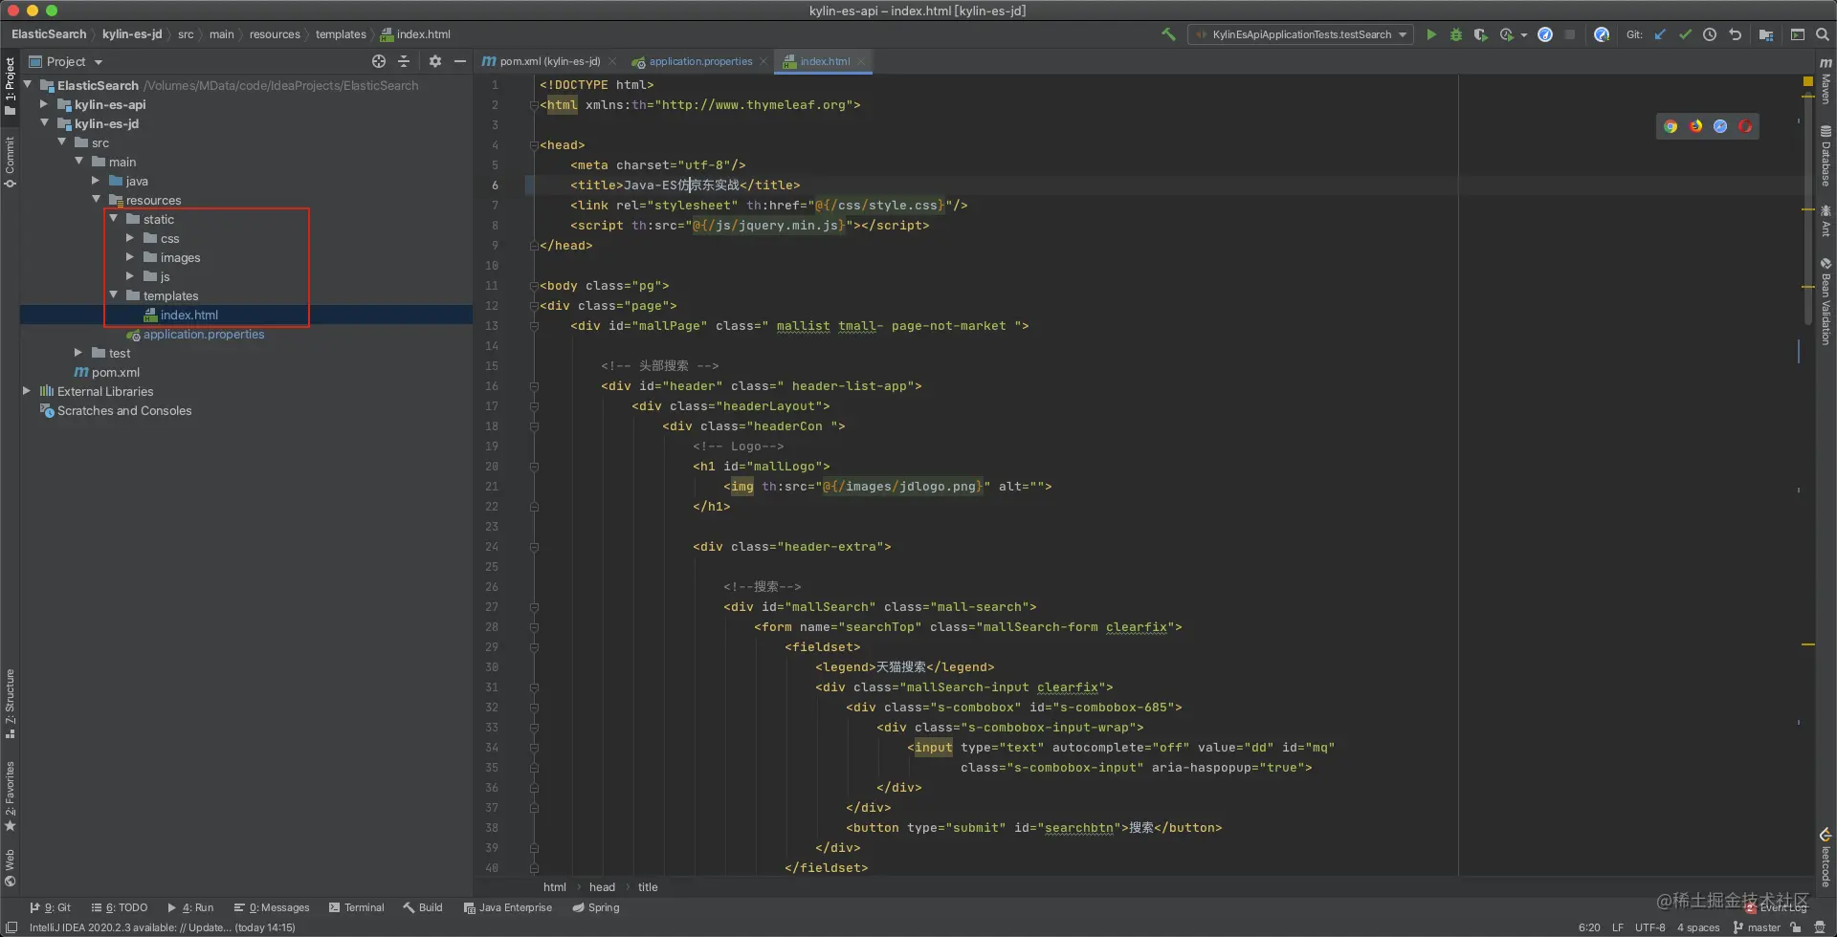Image resolution: width=1837 pixels, height=937 pixels.
Task: Expand the java folder
Action: point(96,181)
